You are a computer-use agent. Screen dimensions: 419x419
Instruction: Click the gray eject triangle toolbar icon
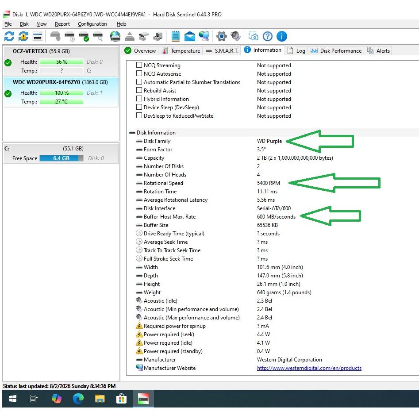pos(129,36)
